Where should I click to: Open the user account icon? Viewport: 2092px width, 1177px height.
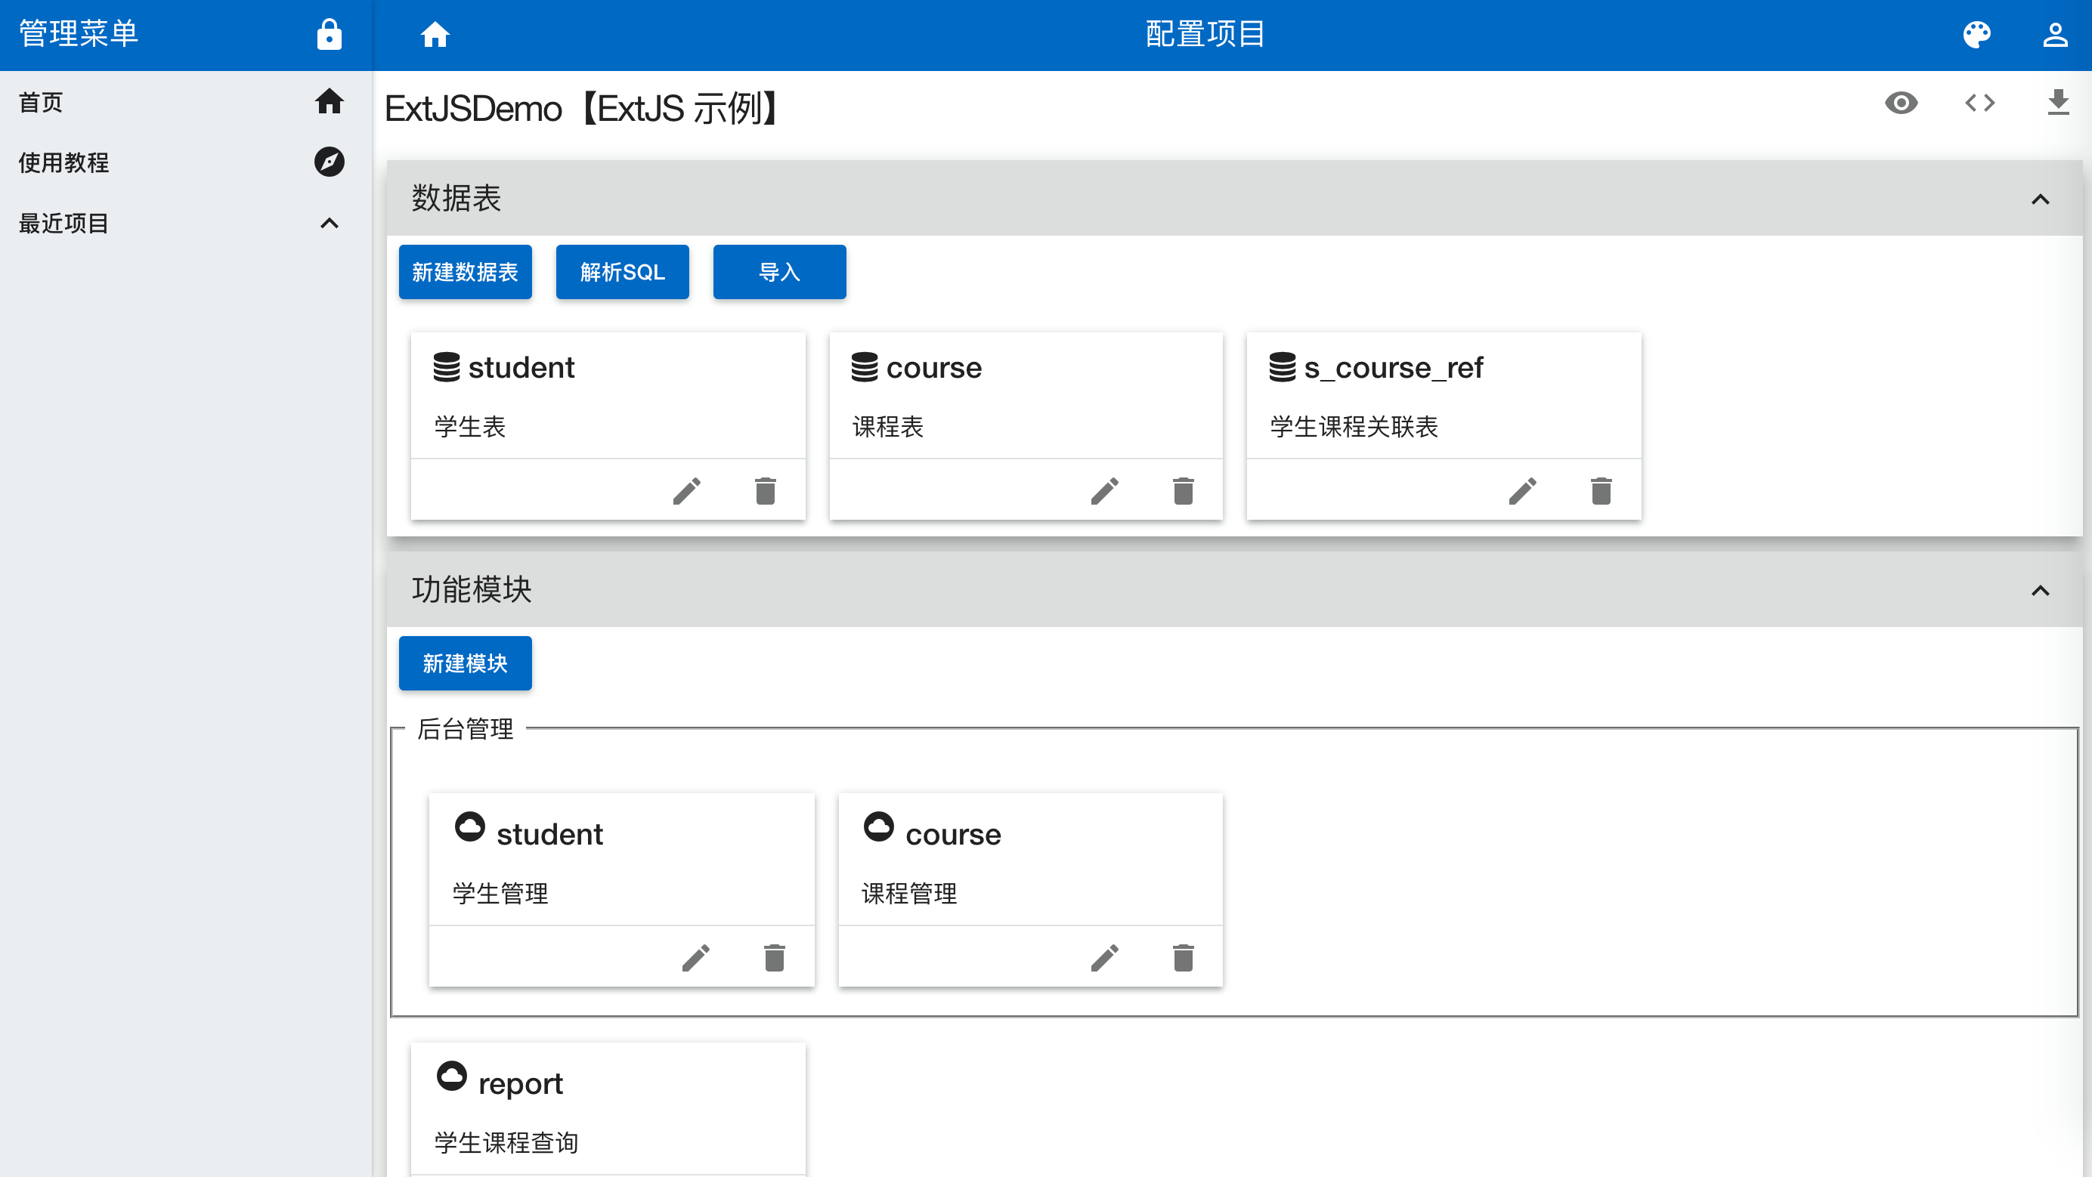2055,35
